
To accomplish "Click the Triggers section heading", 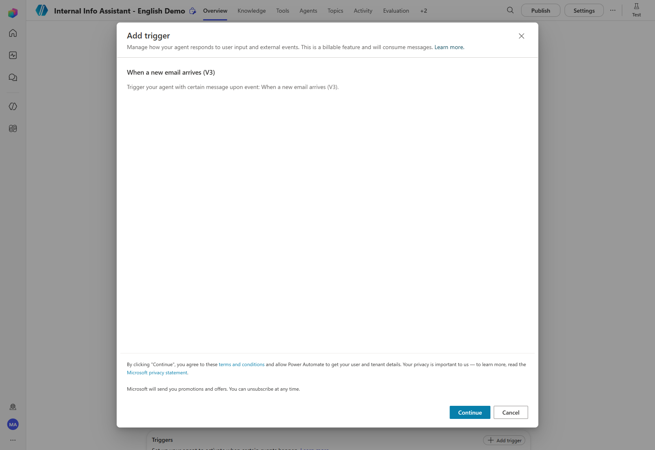I will click(x=162, y=440).
